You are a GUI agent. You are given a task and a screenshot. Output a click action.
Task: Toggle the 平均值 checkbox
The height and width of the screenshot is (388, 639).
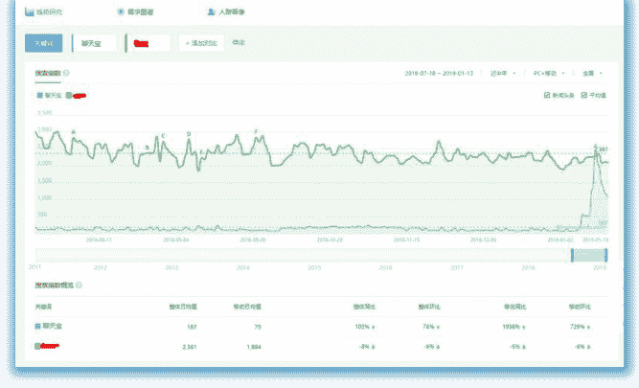point(586,96)
